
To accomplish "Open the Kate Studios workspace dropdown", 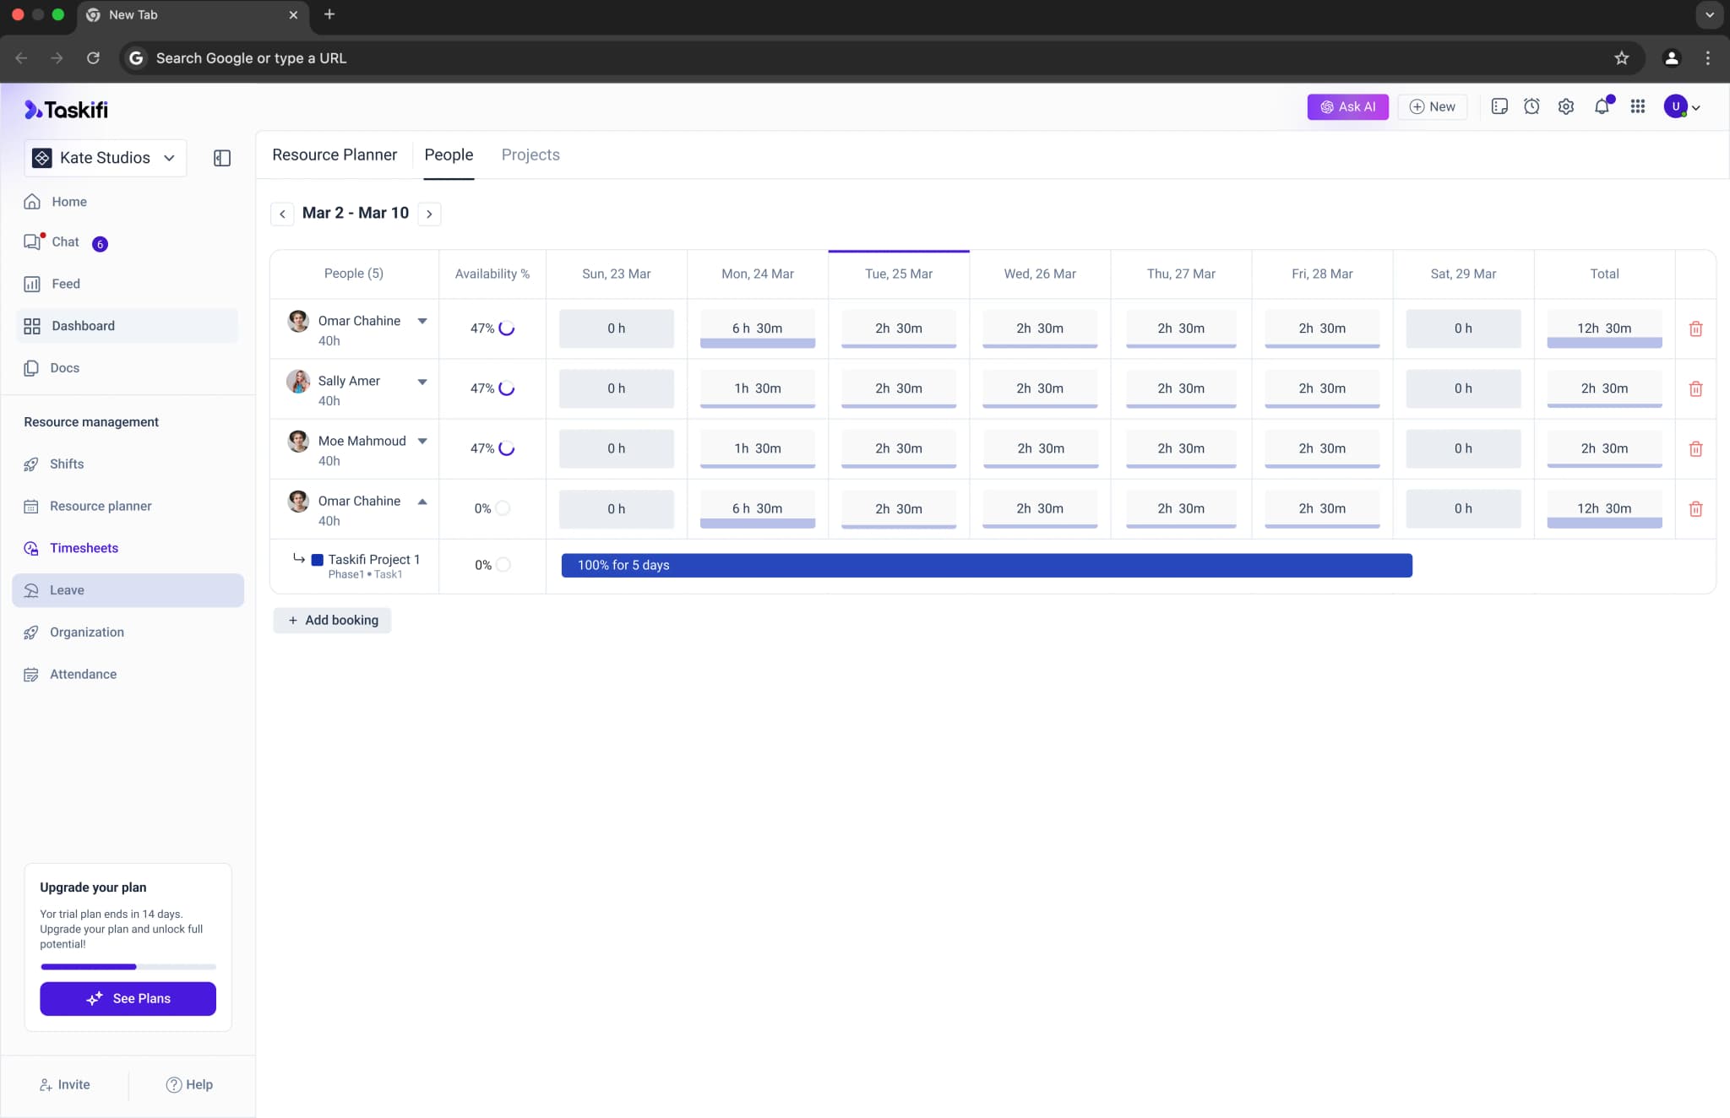I will (x=106, y=158).
